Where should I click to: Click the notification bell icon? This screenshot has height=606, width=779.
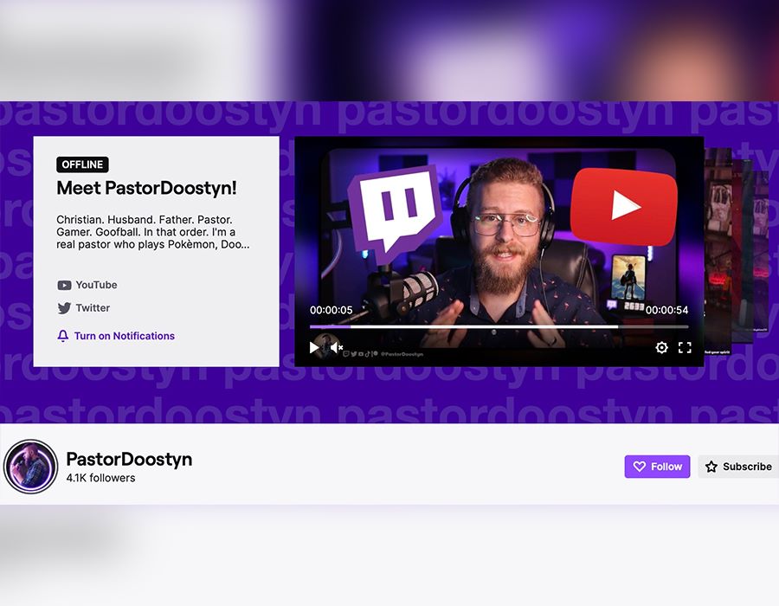coord(62,336)
